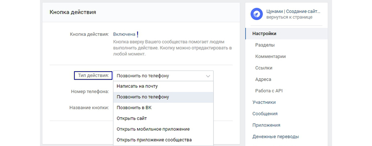This screenshot has width=372, height=146.
Task: Toggle the Включена action button status
Action: (x=124, y=34)
